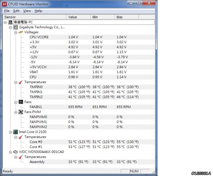Select the Gigabyte Technology Co. tree item

42,27
